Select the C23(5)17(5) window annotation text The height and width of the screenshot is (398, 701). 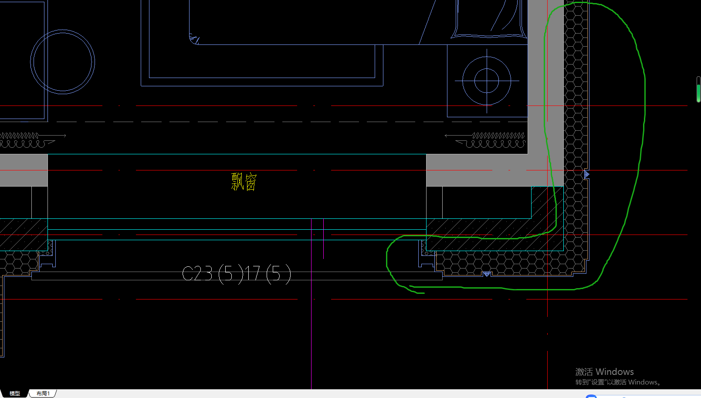(x=236, y=274)
